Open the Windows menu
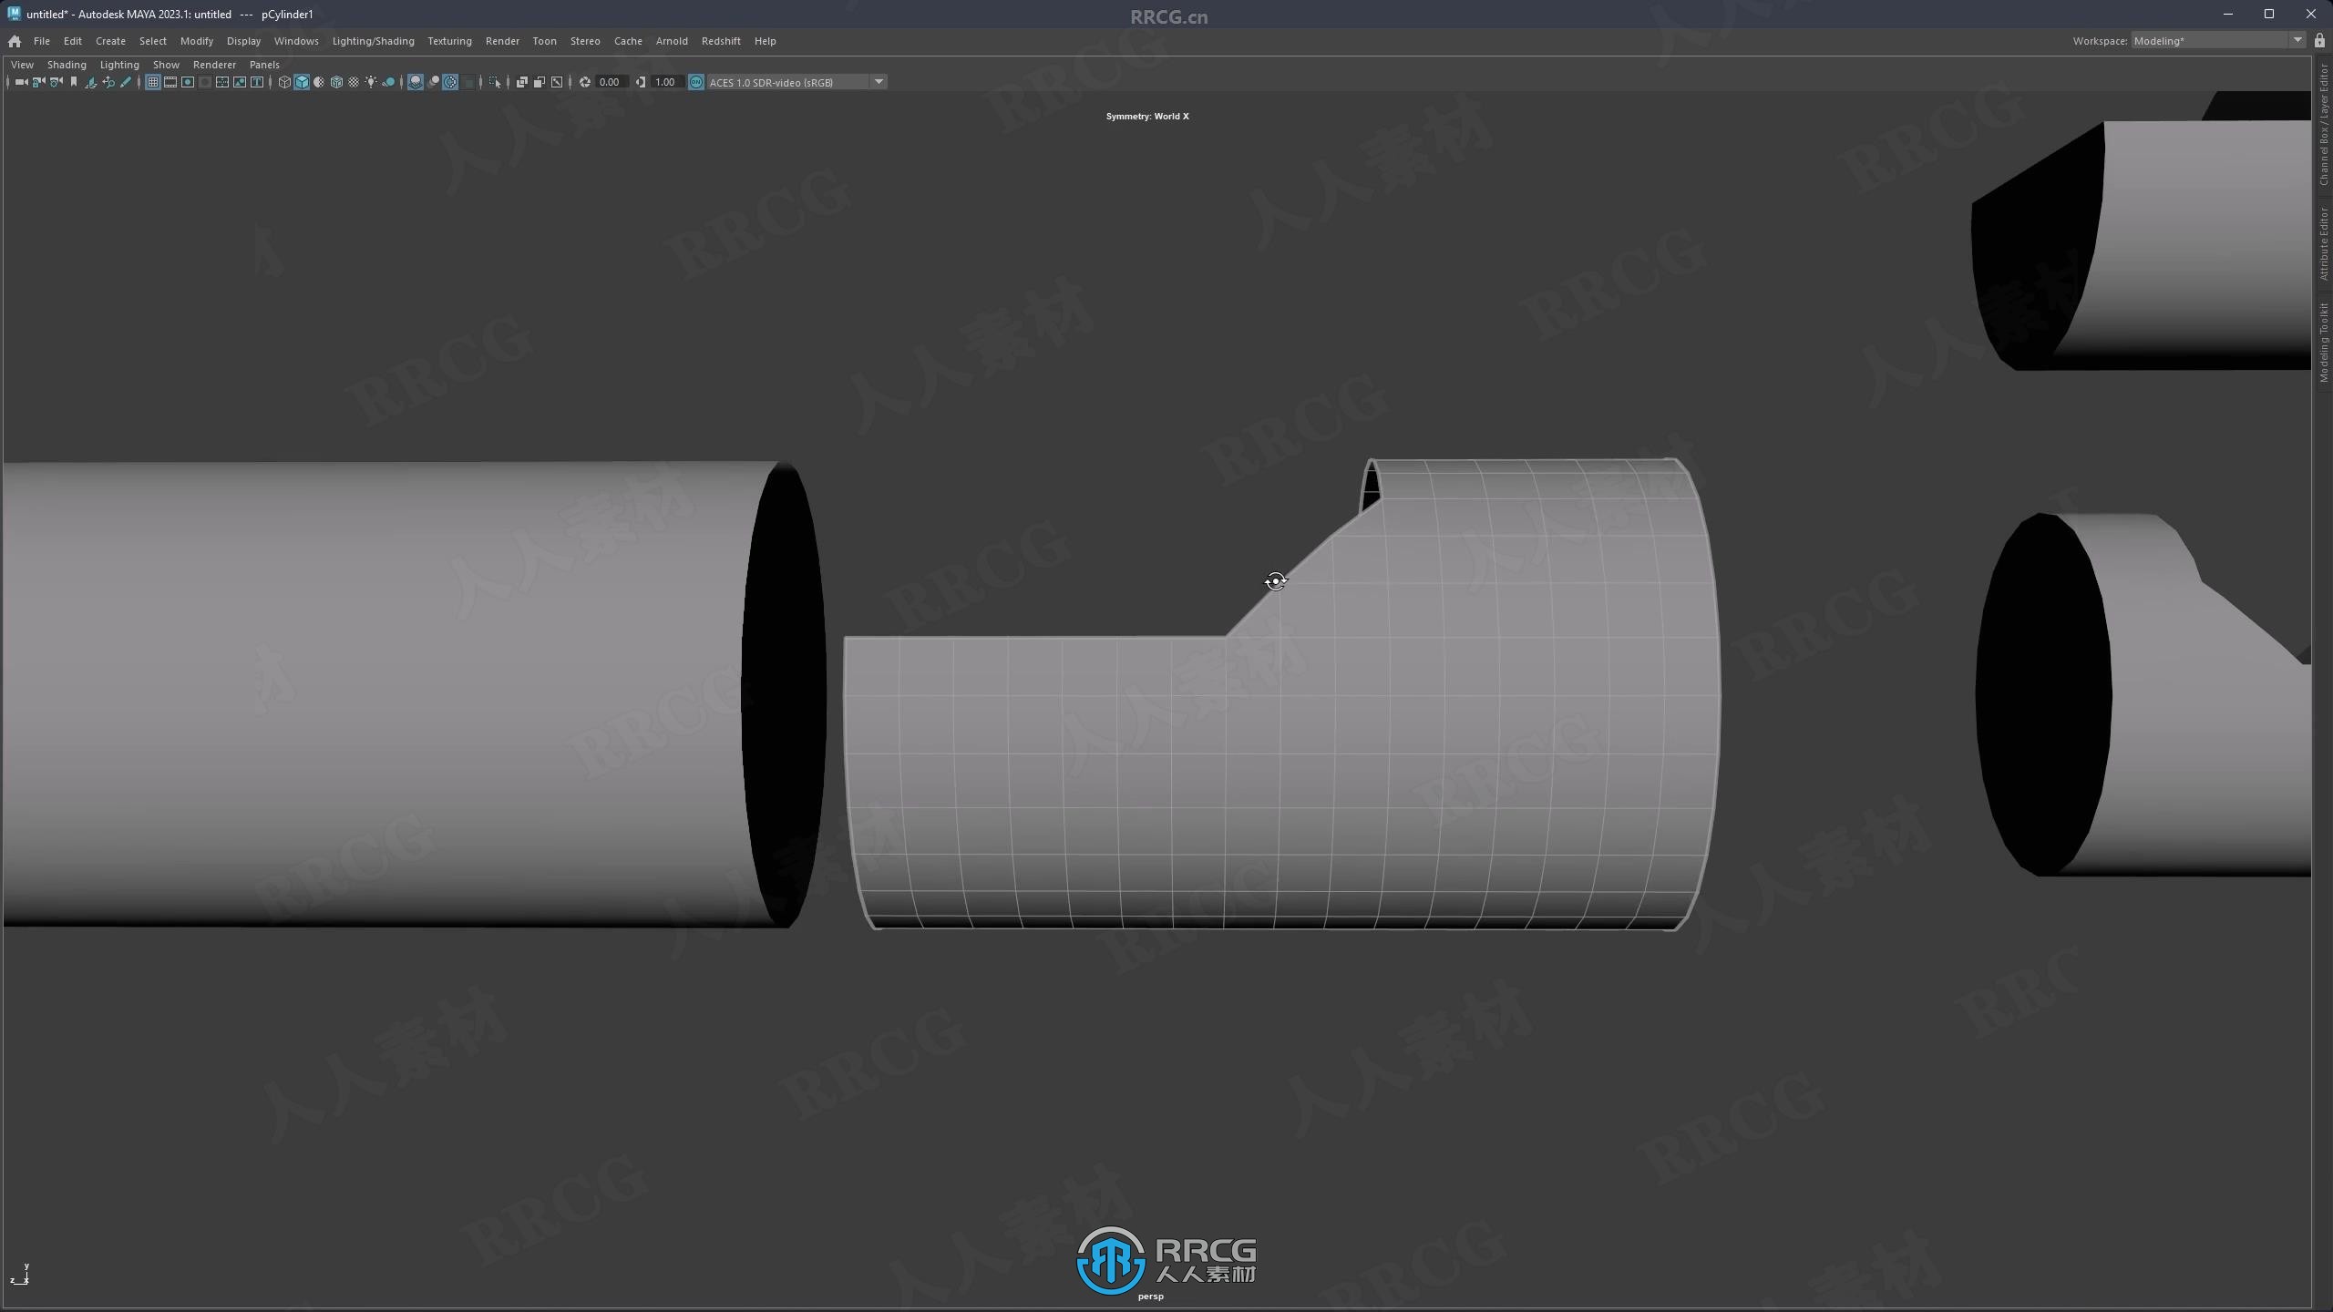 pyautogui.click(x=296, y=41)
